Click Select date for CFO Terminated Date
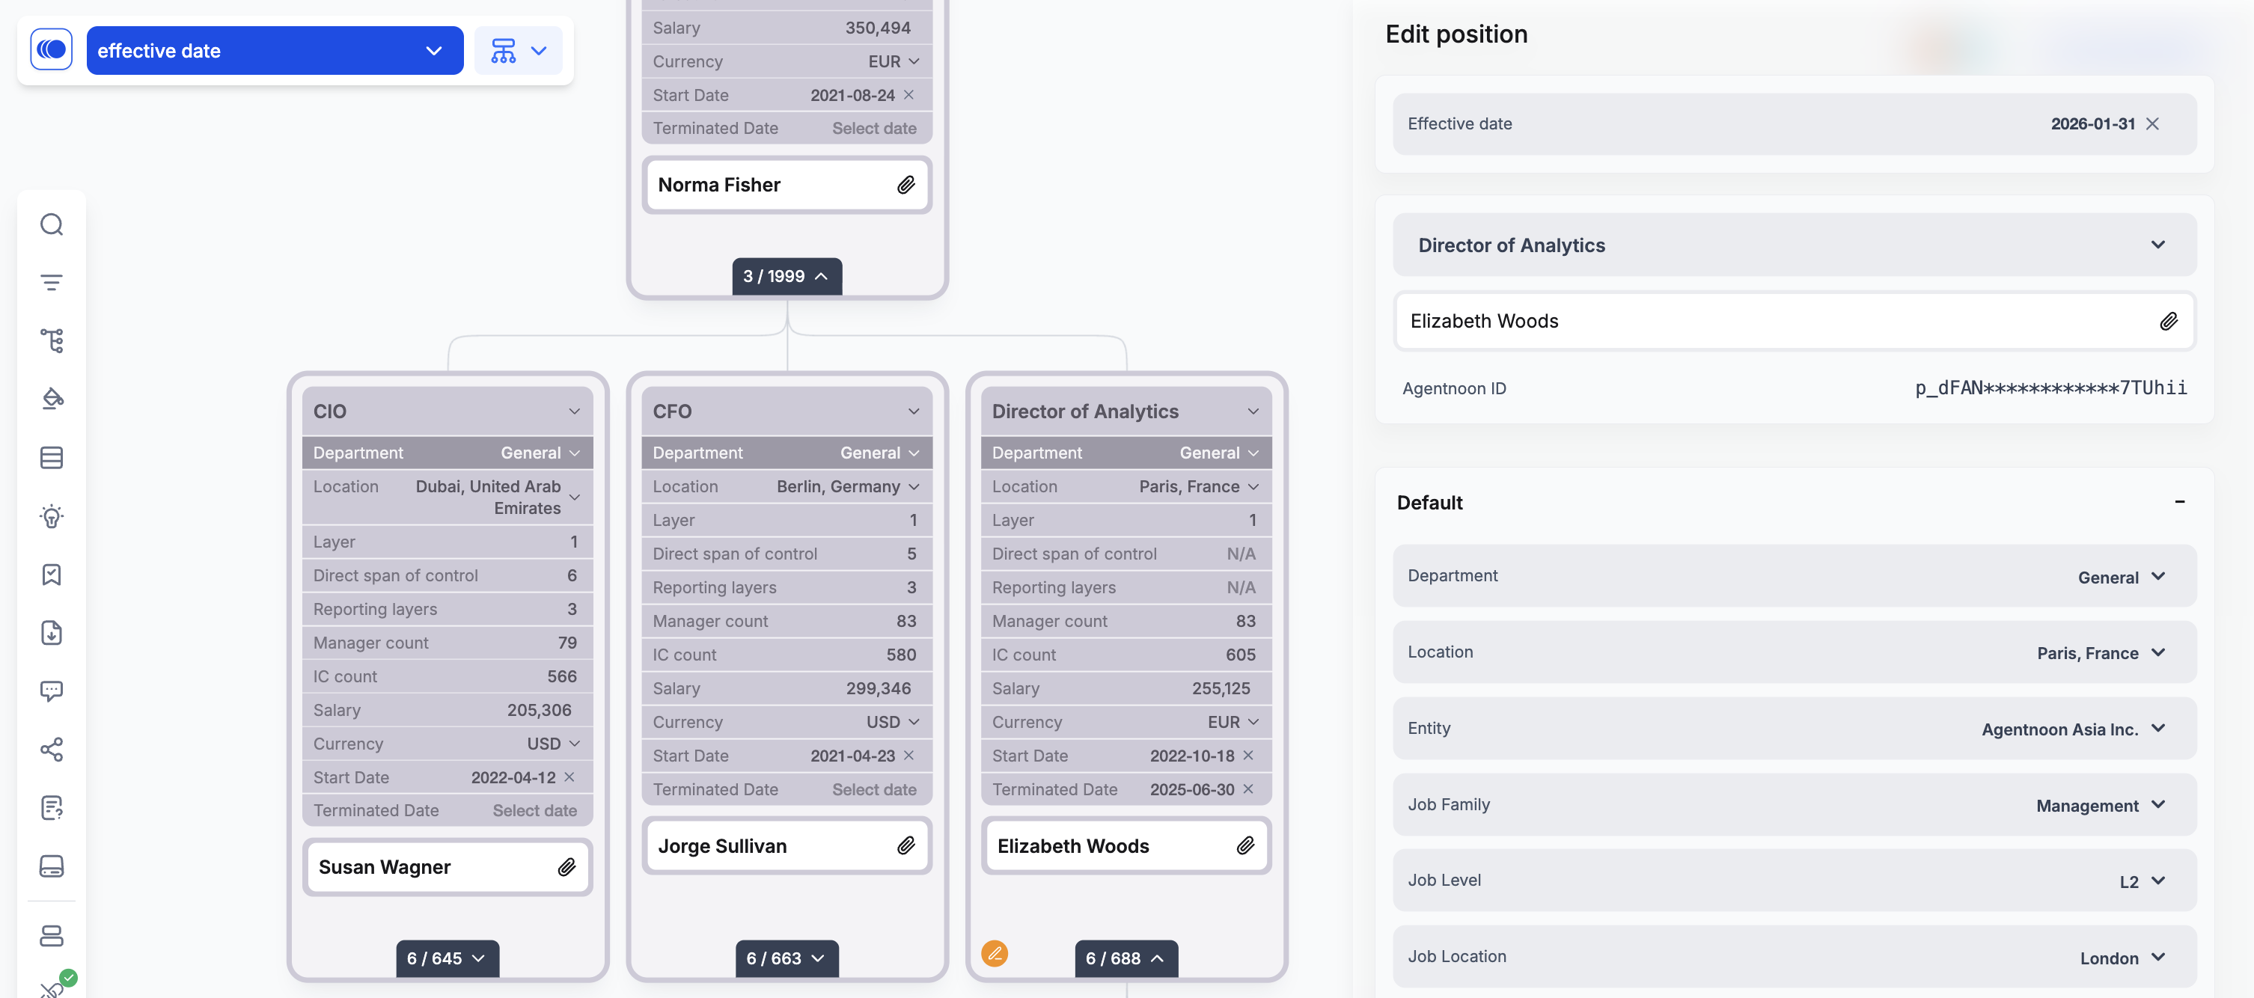Screen dimensions: 2254x998 pos(873,789)
